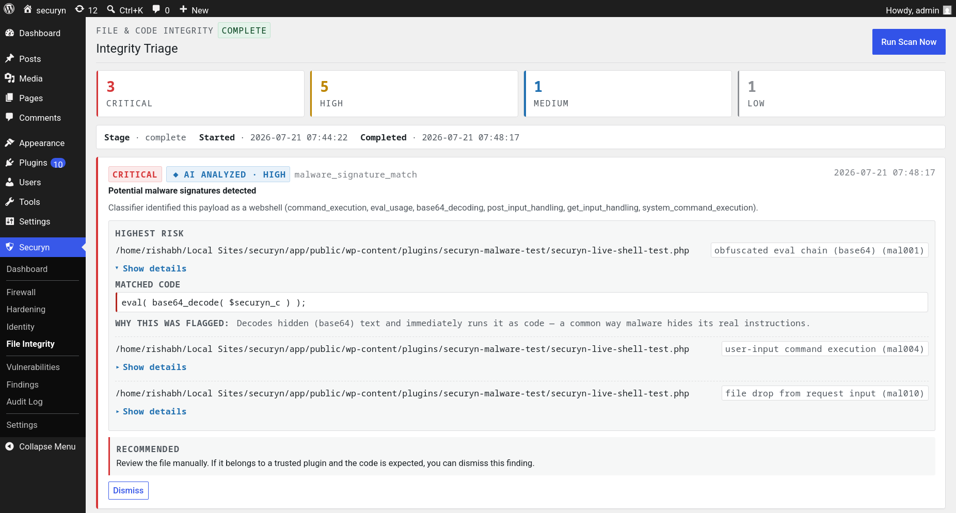This screenshot has height=513, width=956.
Task: Click the obfuscated eval chain (mal001) tag
Action: point(819,250)
